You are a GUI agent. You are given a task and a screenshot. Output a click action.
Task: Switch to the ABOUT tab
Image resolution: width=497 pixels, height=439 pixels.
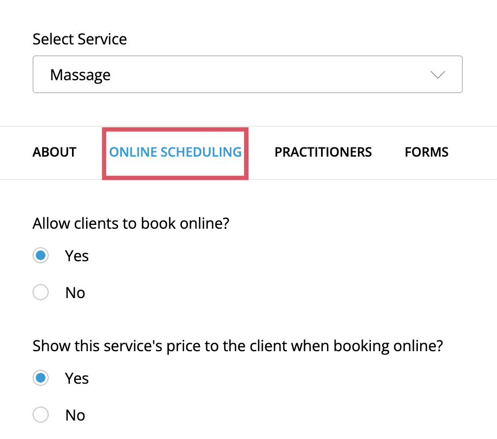coord(54,152)
